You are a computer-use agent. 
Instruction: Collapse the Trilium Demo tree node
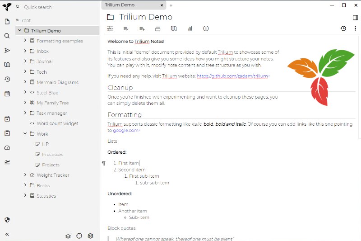tap(19, 30)
